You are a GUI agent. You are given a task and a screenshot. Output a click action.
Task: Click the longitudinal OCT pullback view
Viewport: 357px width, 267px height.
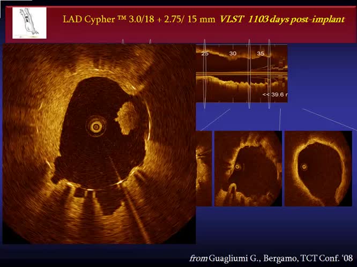(241, 73)
